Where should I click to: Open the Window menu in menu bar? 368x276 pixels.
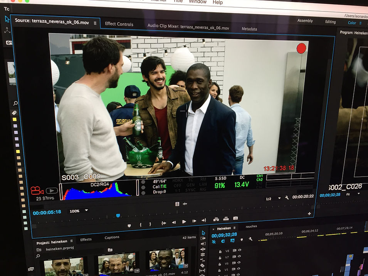point(198,2)
